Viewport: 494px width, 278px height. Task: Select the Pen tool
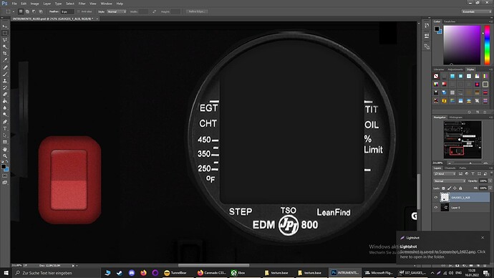coord(5,122)
